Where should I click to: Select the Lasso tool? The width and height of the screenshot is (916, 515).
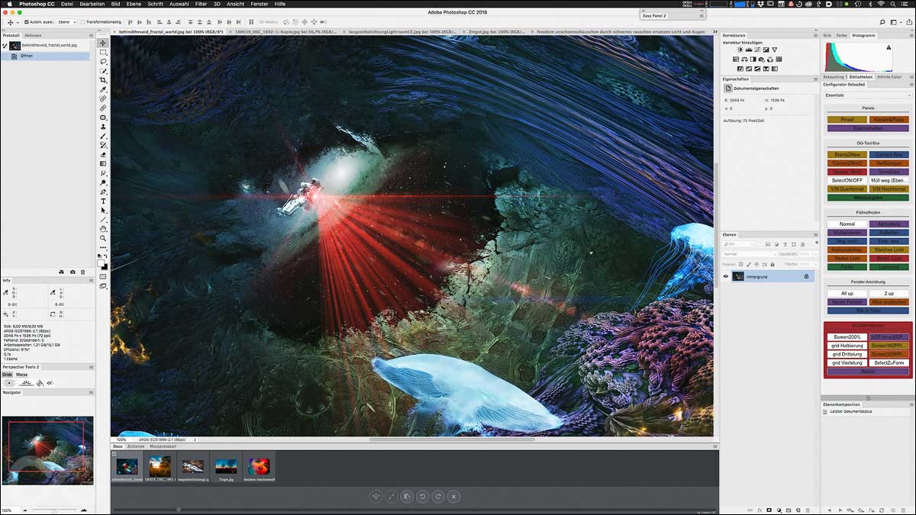click(x=103, y=62)
